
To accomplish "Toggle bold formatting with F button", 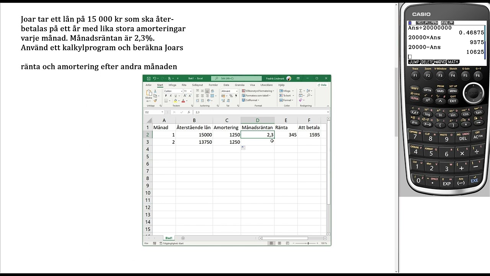I will point(166,95).
